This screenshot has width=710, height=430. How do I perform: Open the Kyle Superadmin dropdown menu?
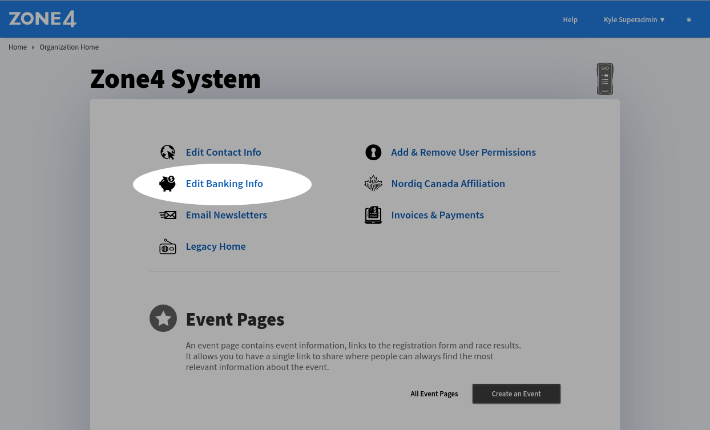pyautogui.click(x=634, y=19)
